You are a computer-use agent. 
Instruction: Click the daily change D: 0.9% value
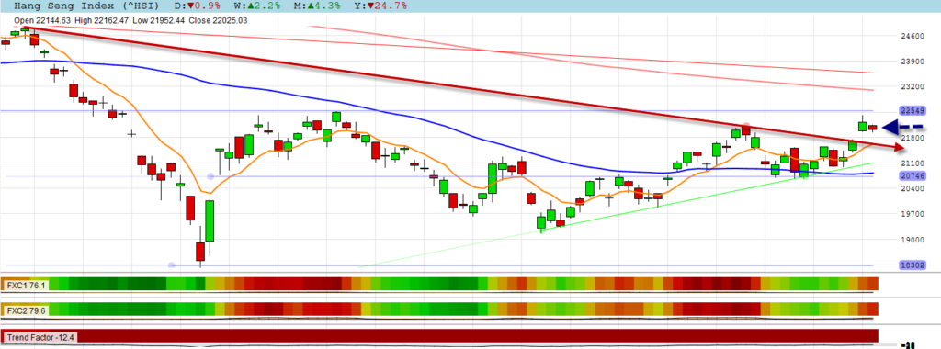[x=197, y=6]
